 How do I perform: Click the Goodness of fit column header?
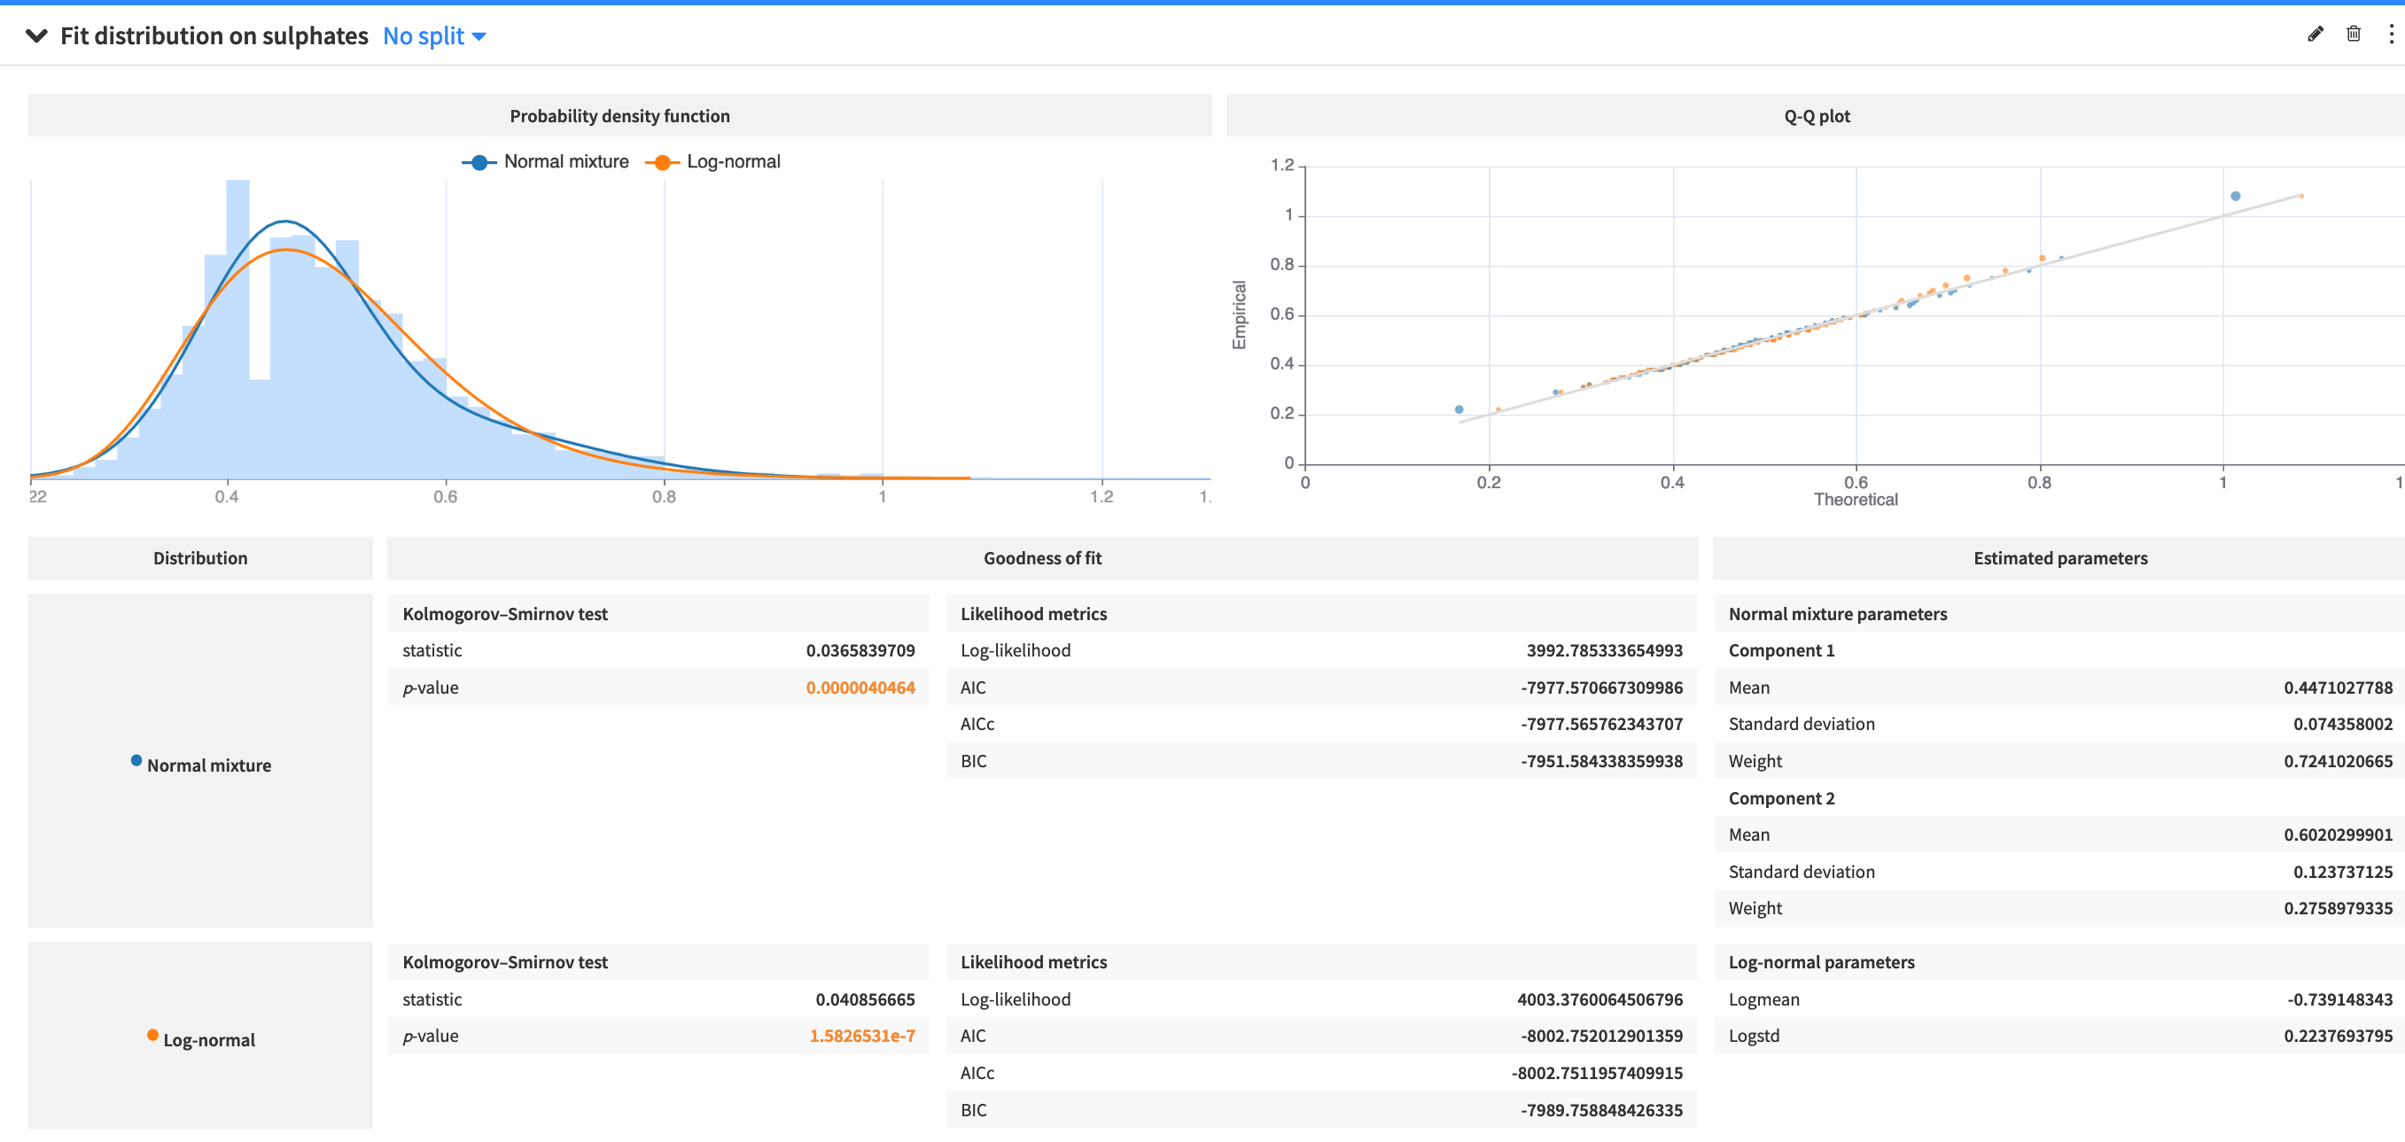tap(1043, 557)
